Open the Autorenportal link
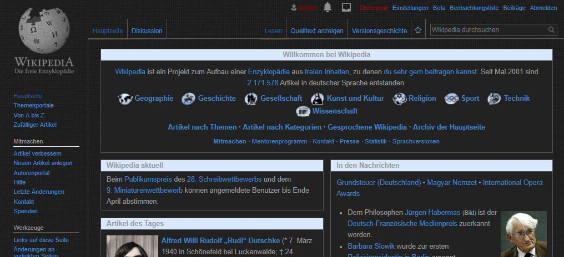Viewport: 564px width, 257px height. point(32,173)
